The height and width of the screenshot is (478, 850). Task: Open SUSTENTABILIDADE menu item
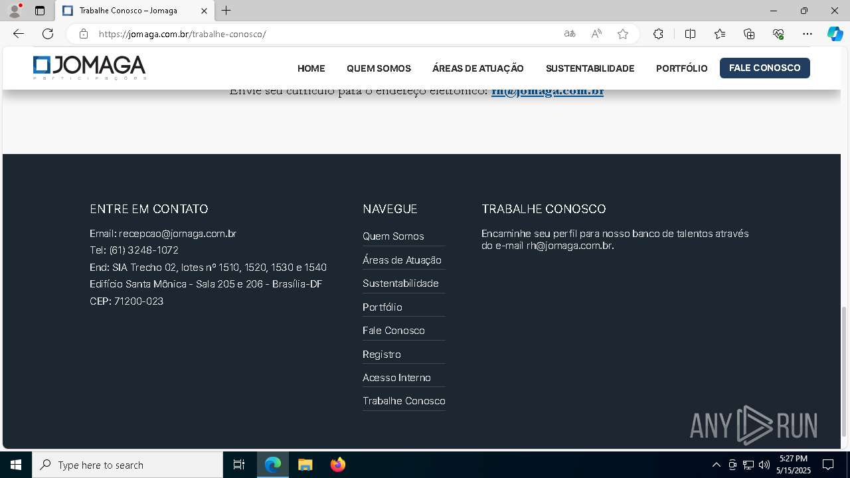tap(590, 68)
